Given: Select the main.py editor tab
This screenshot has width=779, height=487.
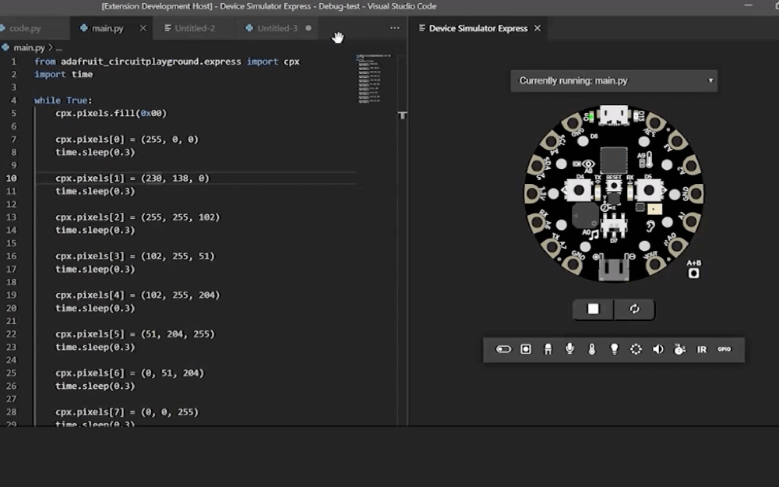Looking at the screenshot, I should pyautogui.click(x=108, y=28).
